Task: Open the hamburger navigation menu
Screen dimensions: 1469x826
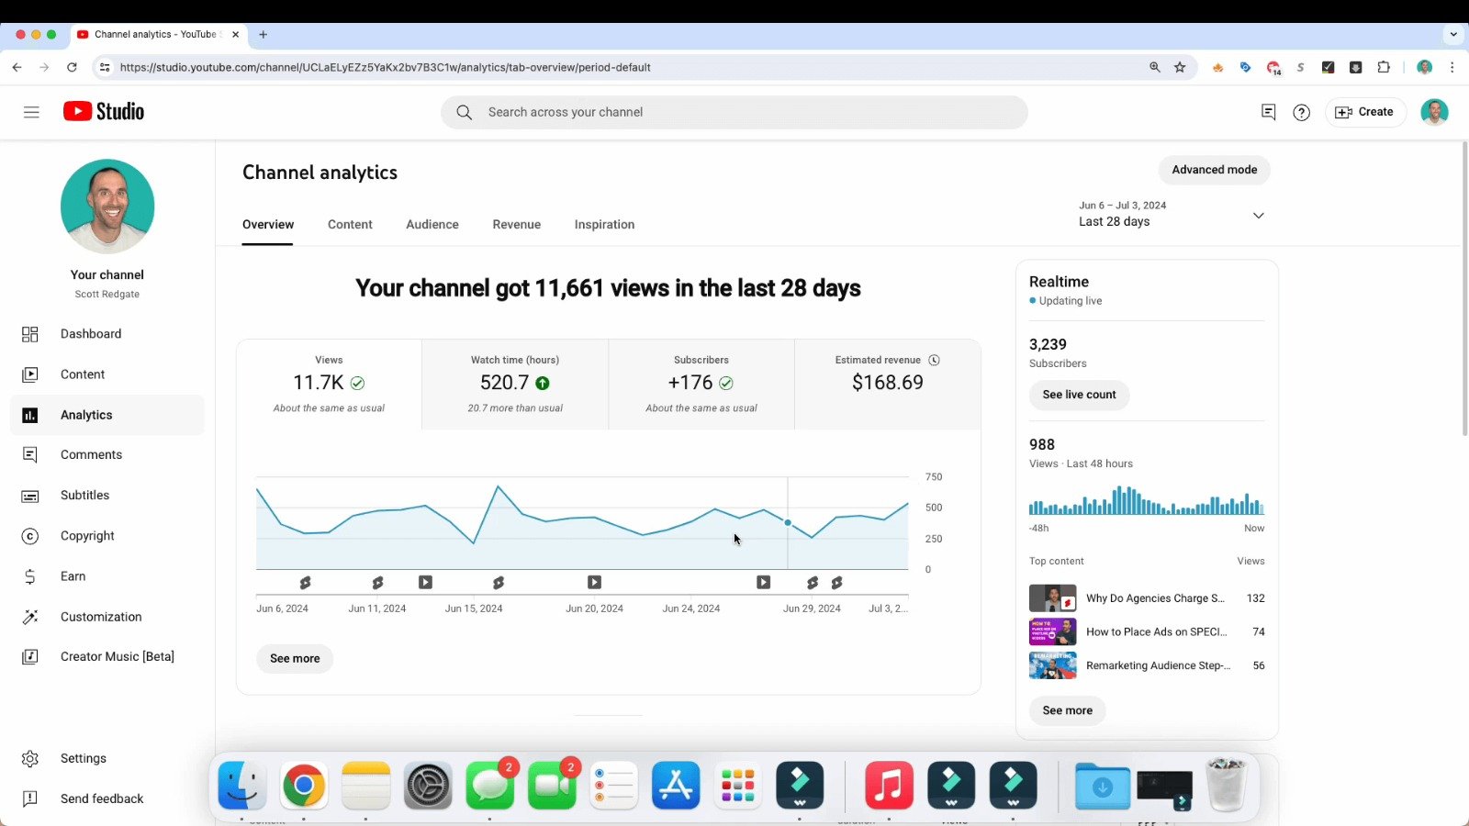Action: coord(31,112)
